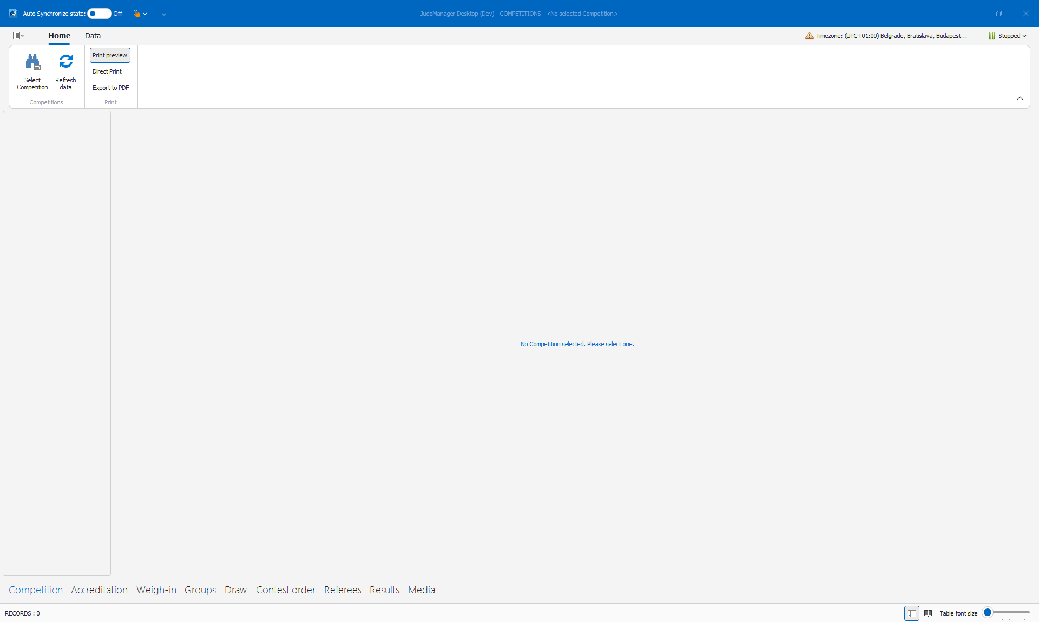The height and width of the screenshot is (622, 1039).
Task: Open the Accreditation module tab
Action: (x=100, y=590)
